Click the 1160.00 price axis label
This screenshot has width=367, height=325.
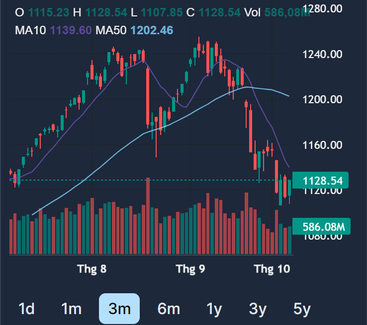pyautogui.click(x=324, y=145)
